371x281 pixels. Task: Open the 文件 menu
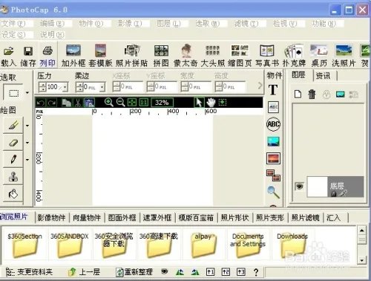[x=14, y=24]
